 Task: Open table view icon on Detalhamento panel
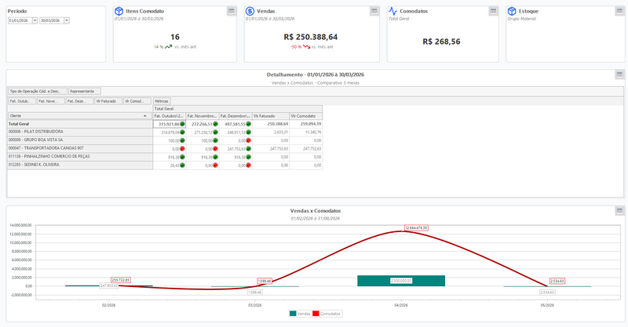pyautogui.click(x=619, y=74)
